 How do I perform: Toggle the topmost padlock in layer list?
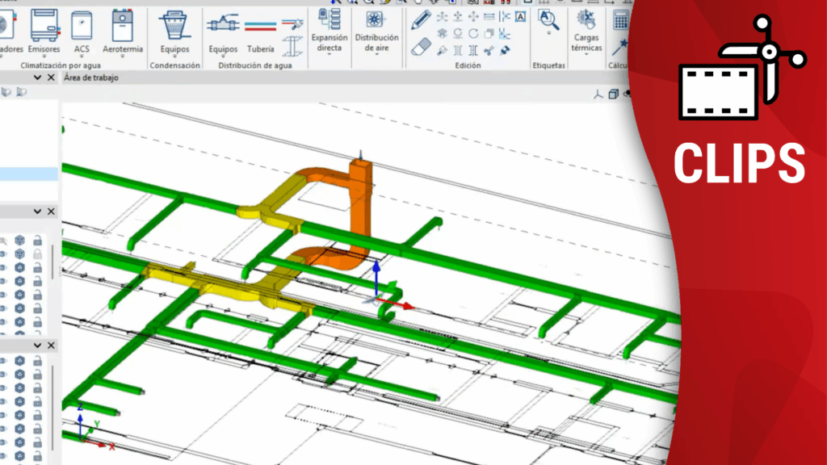(38, 241)
